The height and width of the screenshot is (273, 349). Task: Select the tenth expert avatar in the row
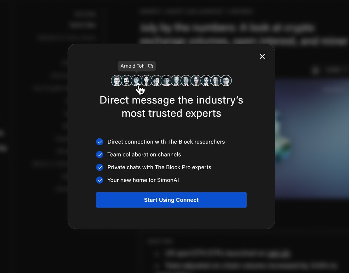(206, 81)
